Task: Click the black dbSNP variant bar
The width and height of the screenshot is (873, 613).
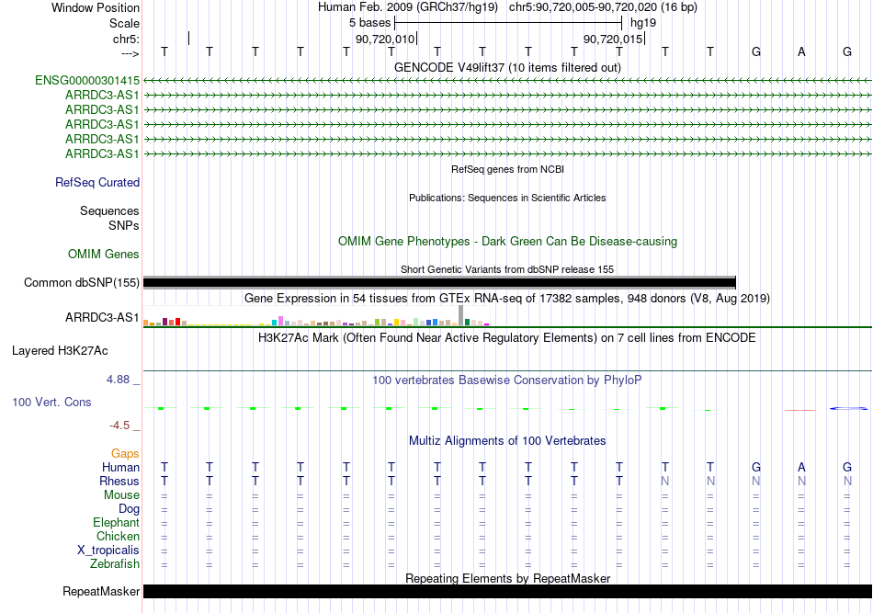Action: 439,282
